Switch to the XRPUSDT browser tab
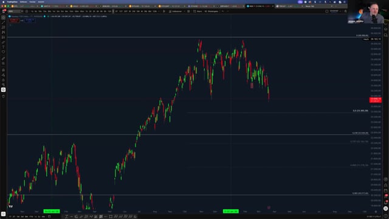Viewport: 389px width, 219px height. click(x=230, y=6)
